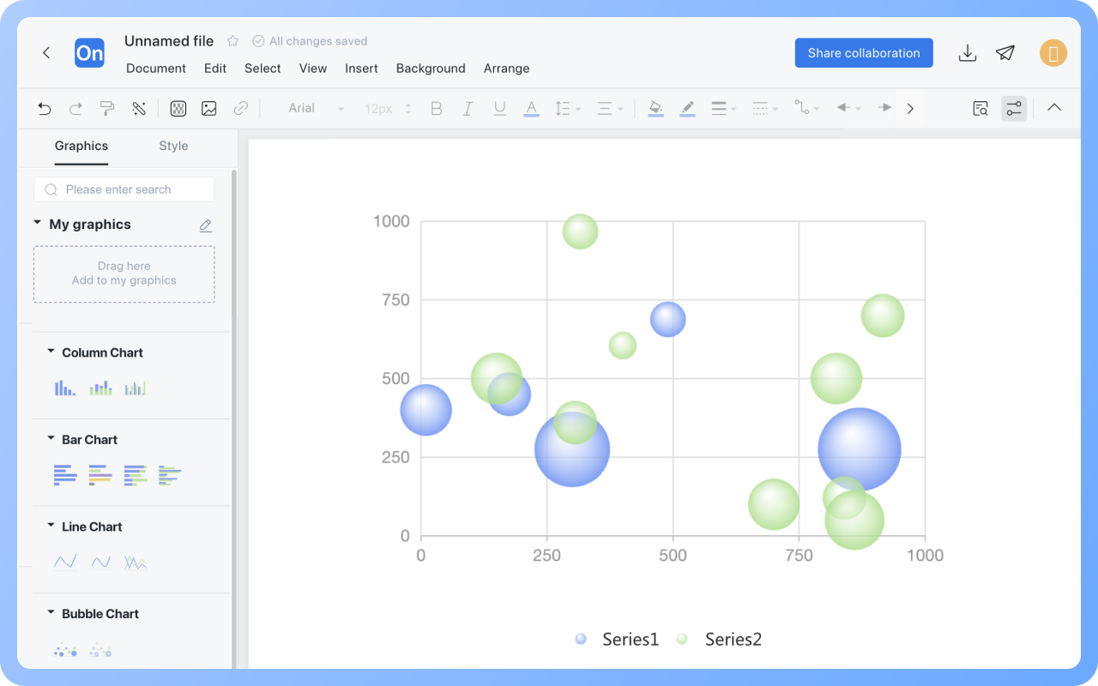Open the line width dropdown
Screen dimensions: 1098x686
point(724,108)
